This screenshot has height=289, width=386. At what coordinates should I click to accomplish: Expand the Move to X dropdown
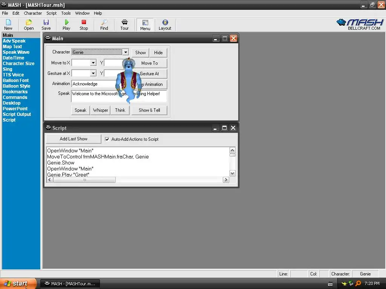[x=93, y=63]
